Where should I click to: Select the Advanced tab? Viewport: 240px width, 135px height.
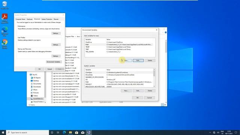click(x=37, y=19)
